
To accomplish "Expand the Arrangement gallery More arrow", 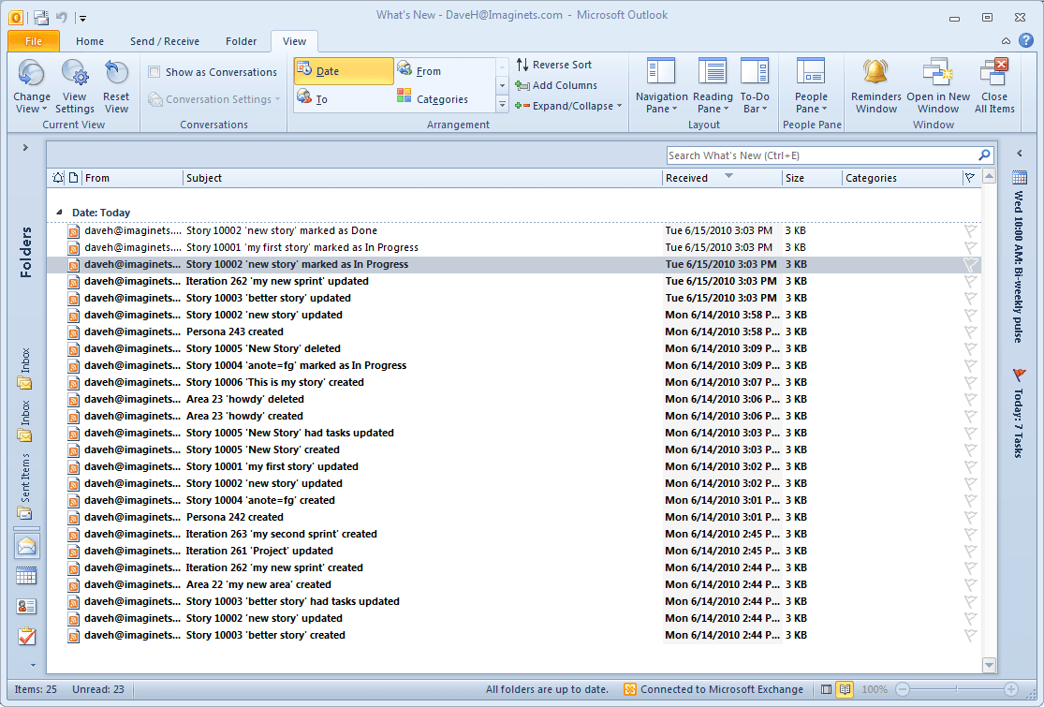I will pyautogui.click(x=502, y=105).
